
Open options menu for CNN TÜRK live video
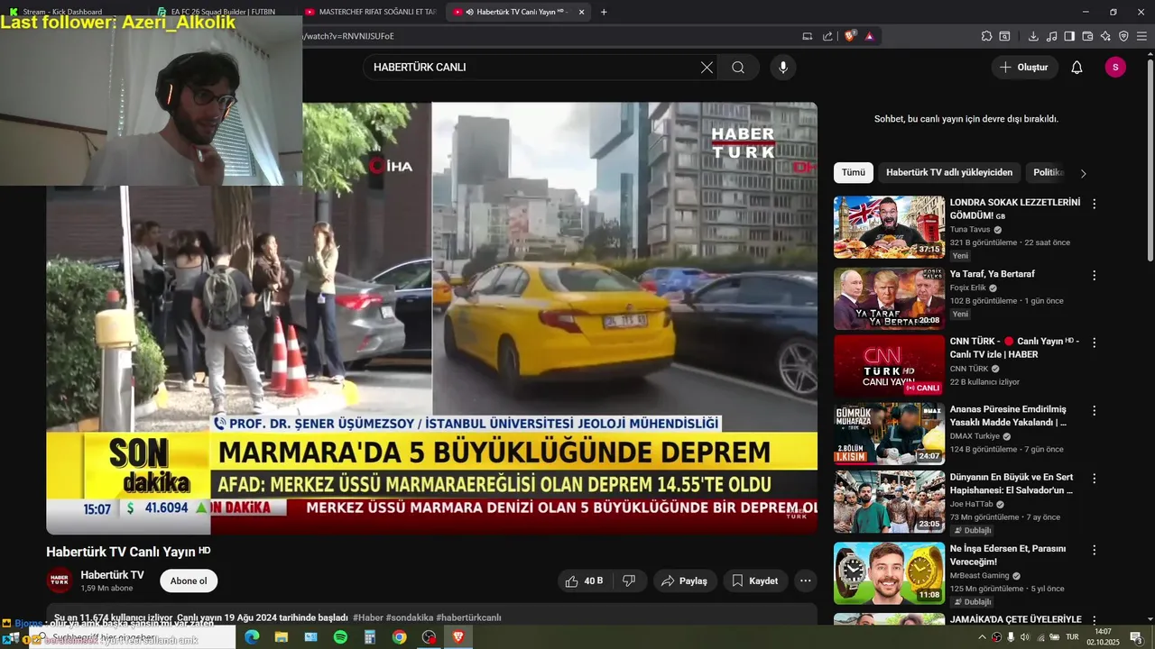click(1094, 343)
